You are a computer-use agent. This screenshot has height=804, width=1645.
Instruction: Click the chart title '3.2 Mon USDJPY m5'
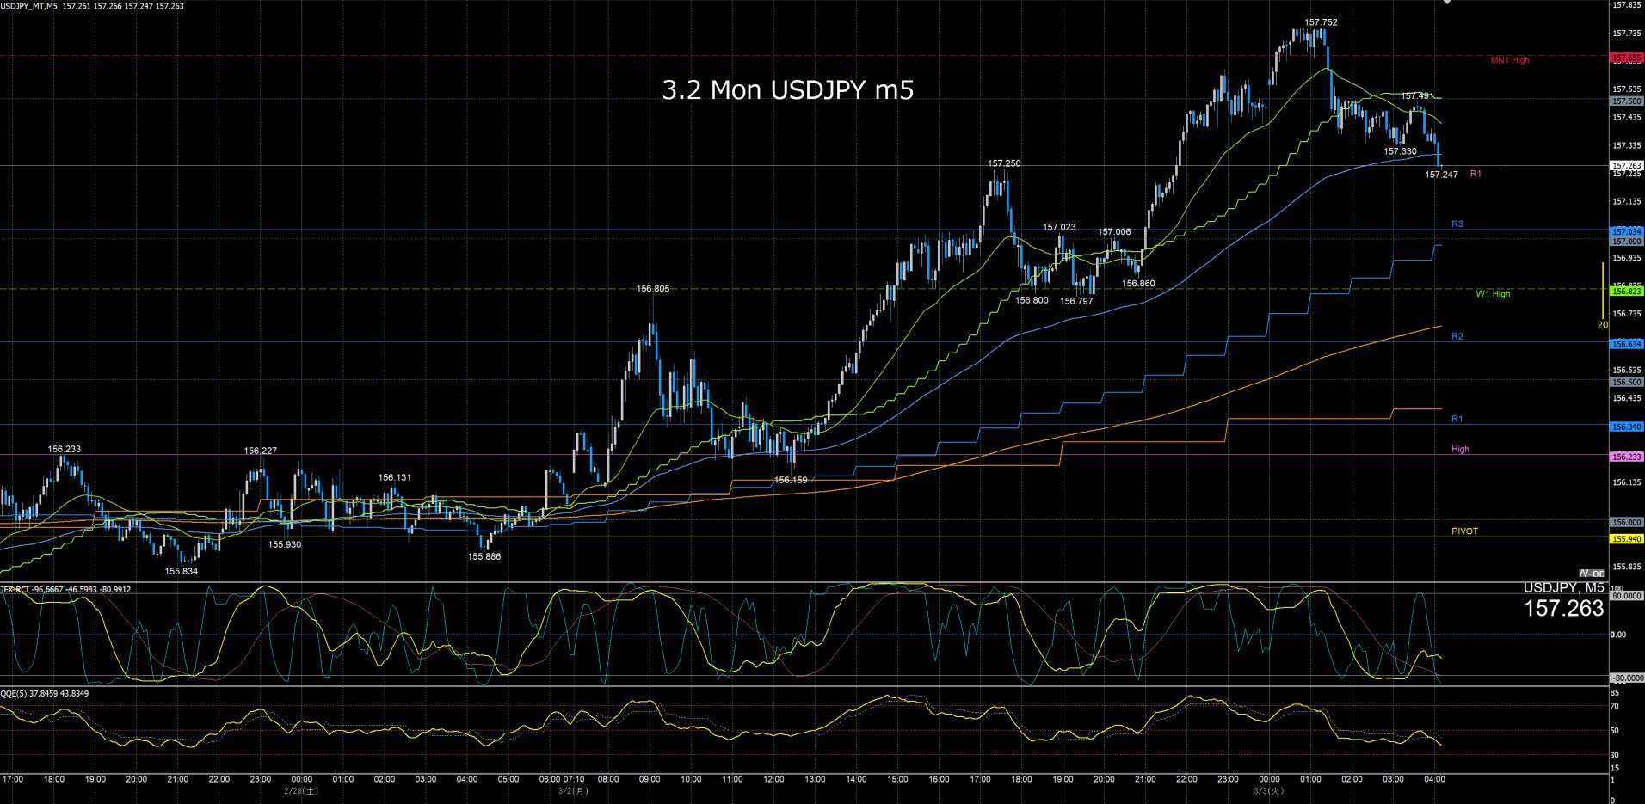click(787, 90)
